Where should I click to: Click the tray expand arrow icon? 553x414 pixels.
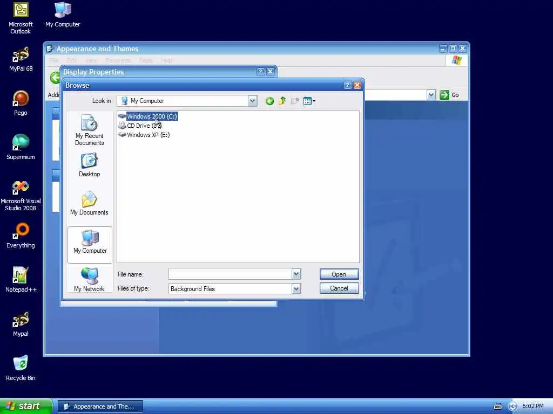[x=513, y=406]
